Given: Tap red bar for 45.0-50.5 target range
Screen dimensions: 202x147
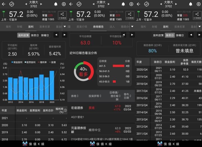Looking at the screenshot, I should pyautogui.click(x=114, y=82).
